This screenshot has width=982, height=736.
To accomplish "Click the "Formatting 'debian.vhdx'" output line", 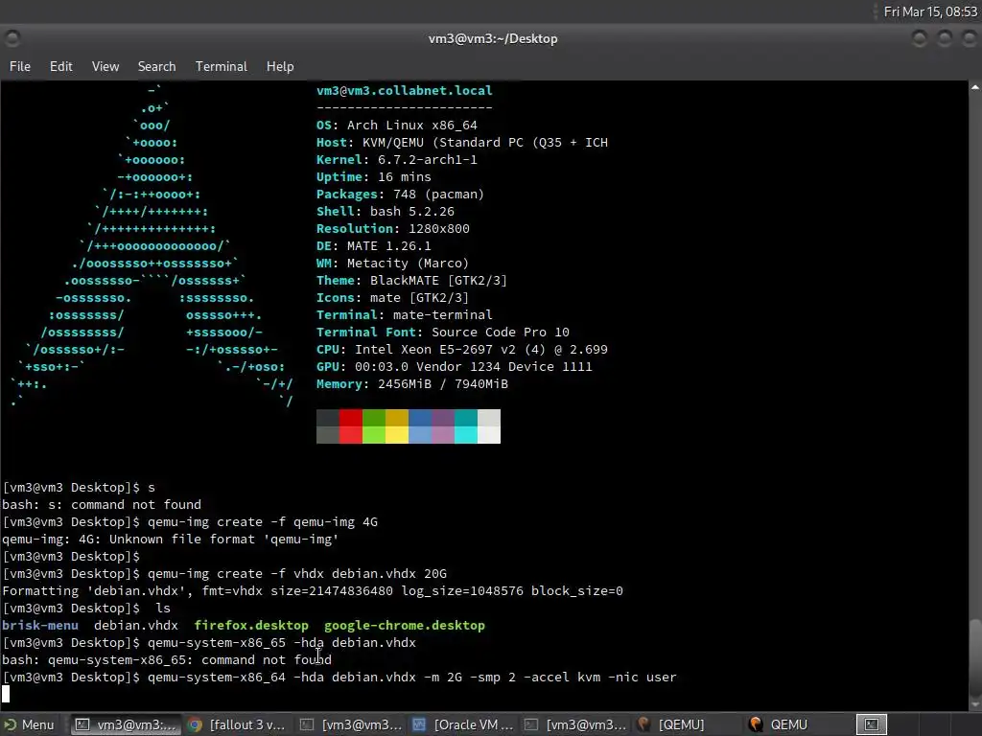I will 313,591.
